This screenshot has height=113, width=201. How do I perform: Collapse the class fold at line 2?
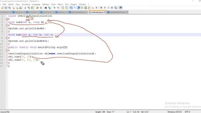(7, 19)
